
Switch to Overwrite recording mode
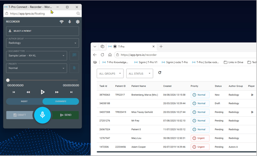[x=61, y=101]
